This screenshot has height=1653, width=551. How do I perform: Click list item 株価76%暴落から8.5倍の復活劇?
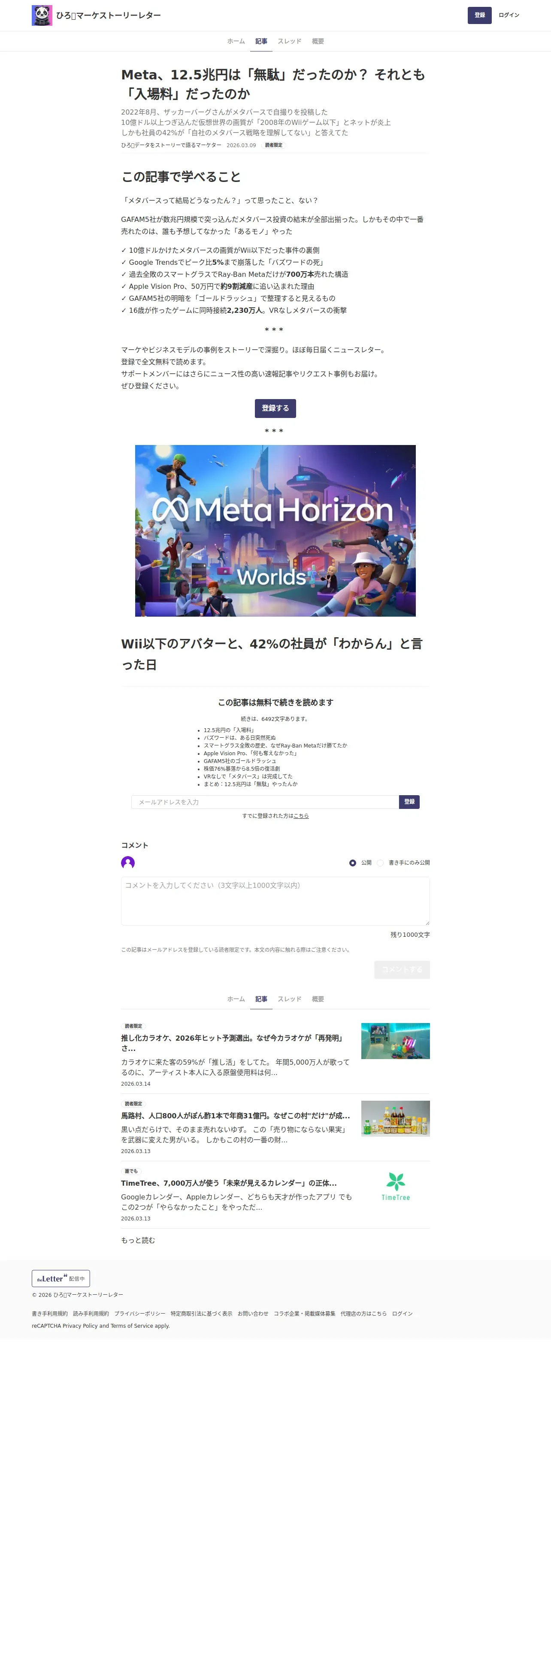coord(242,769)
